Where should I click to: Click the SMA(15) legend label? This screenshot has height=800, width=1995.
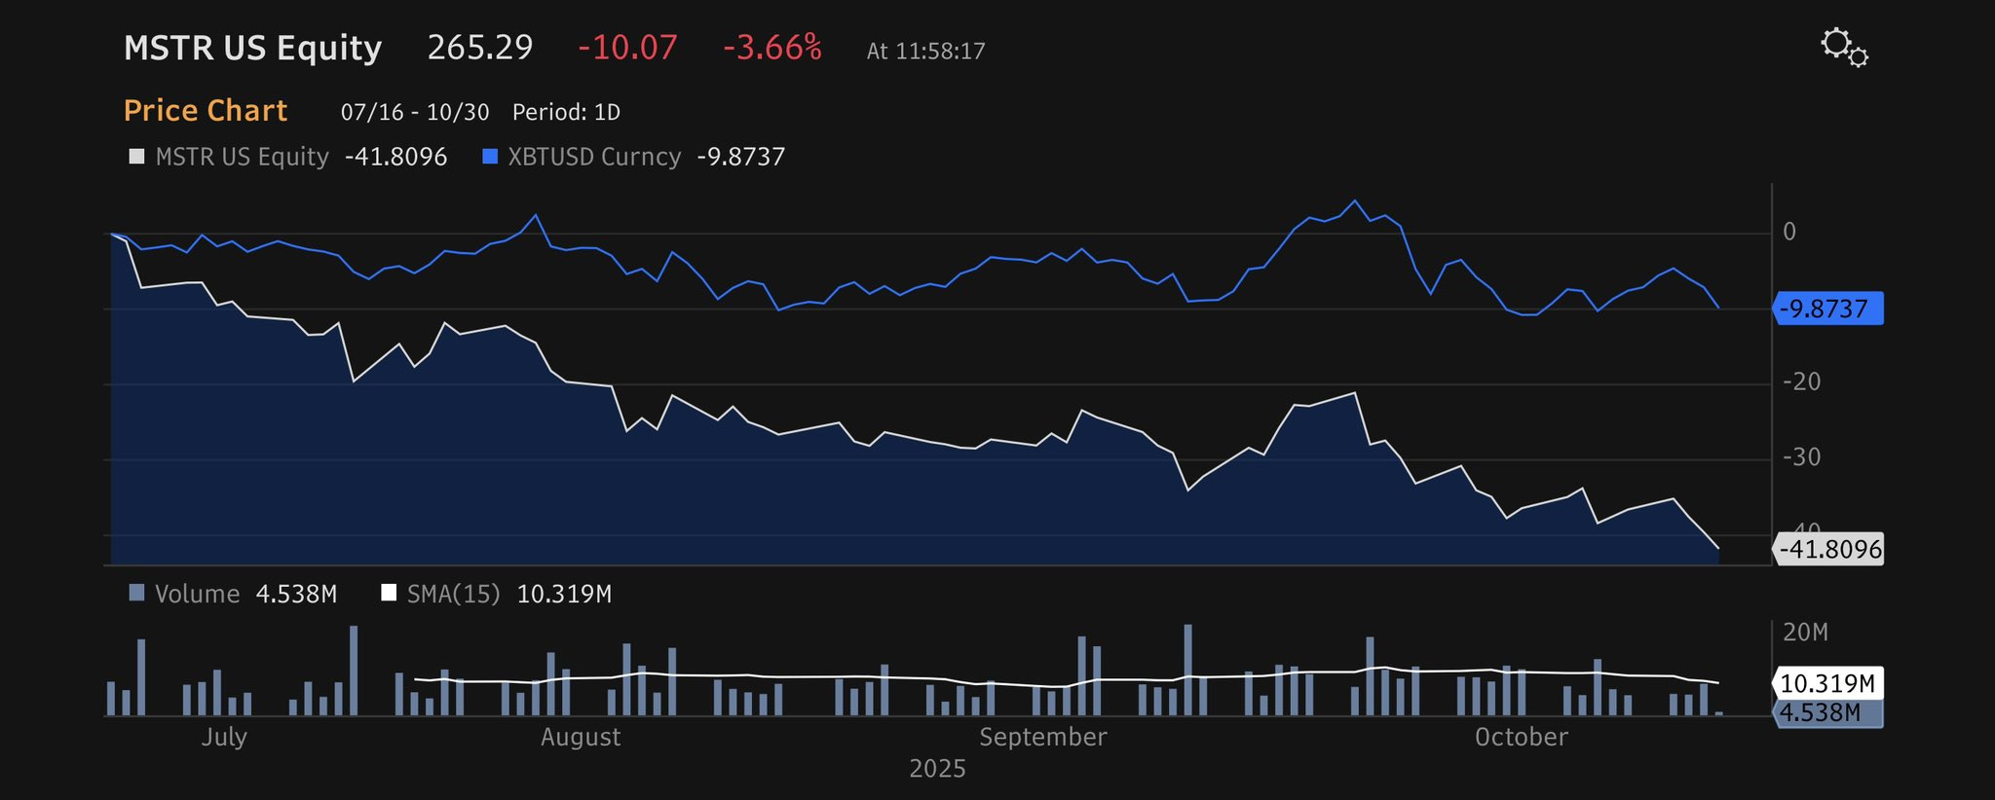(454, 594)
